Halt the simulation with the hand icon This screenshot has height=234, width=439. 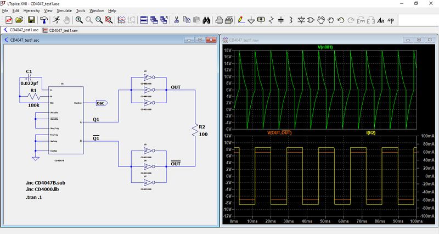[66, 20]
